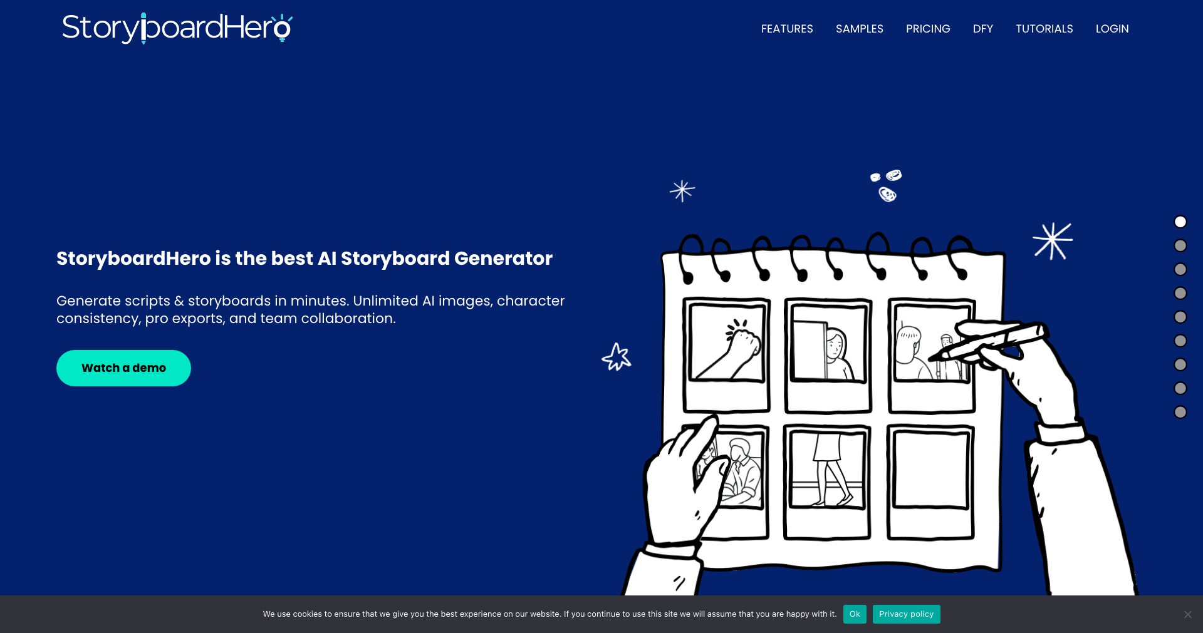
Task: Jump to the ninth section dot
Action: pyautogui.click(x=1180, y=412)
